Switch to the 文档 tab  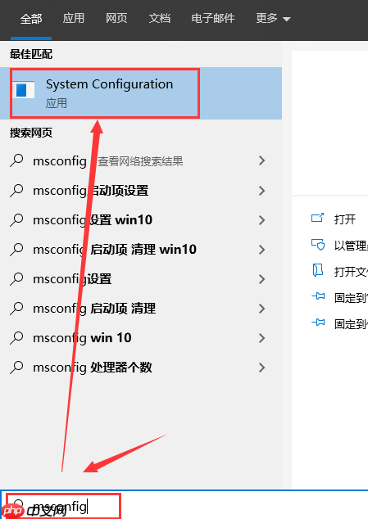click(x=160, y=18)
